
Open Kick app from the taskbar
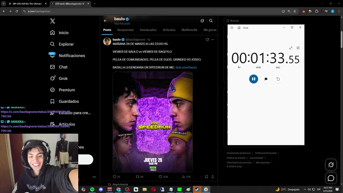click(180, 190)
